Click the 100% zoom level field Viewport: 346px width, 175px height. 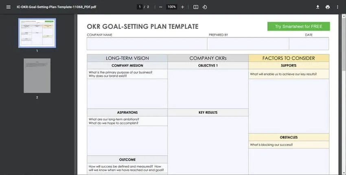click(171, 7)
